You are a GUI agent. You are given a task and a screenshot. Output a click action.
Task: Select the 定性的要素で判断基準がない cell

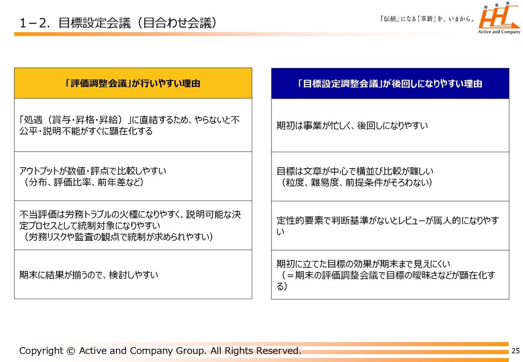(390, 226)
